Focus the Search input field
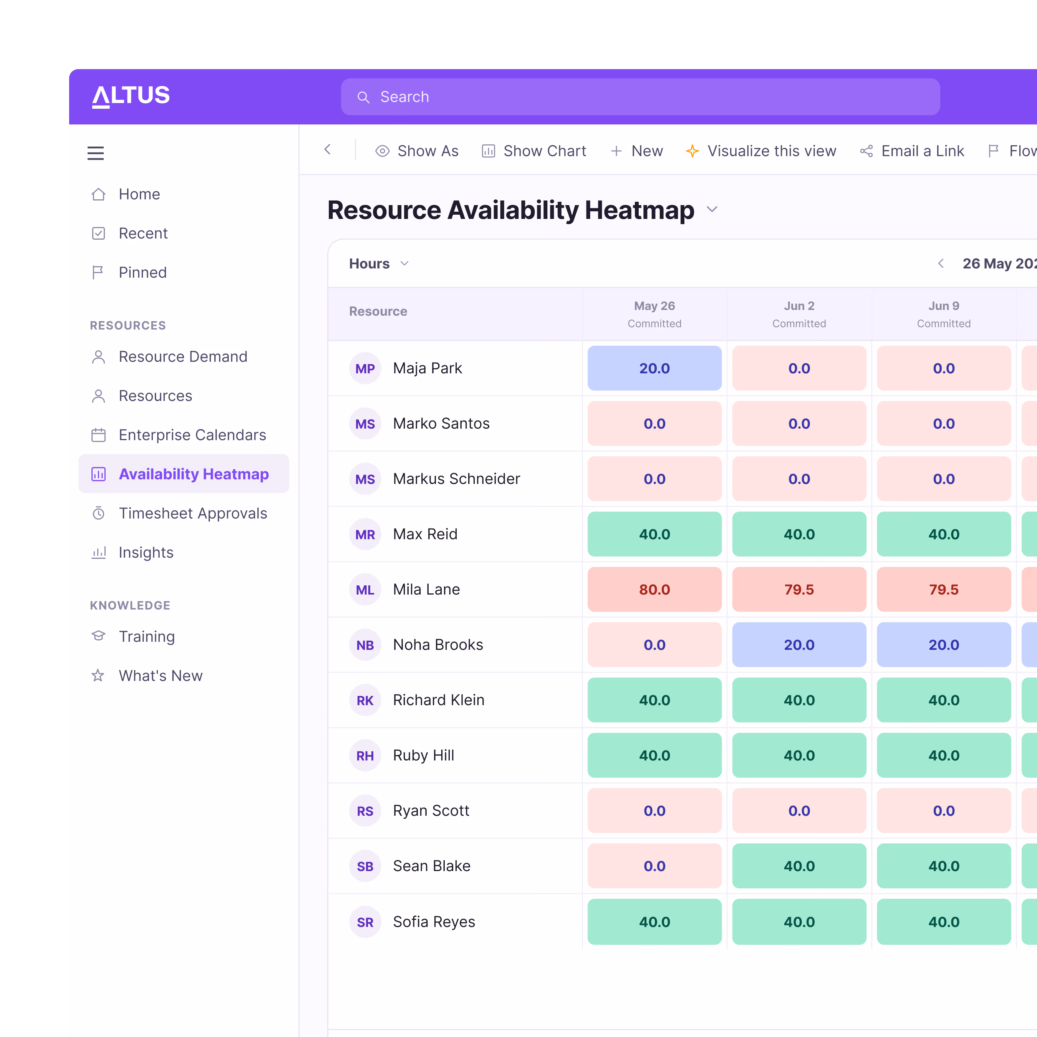Image resolution: width=1037 pixels, height=1037 pixels. pyautogui.click(x=640, y=97)
